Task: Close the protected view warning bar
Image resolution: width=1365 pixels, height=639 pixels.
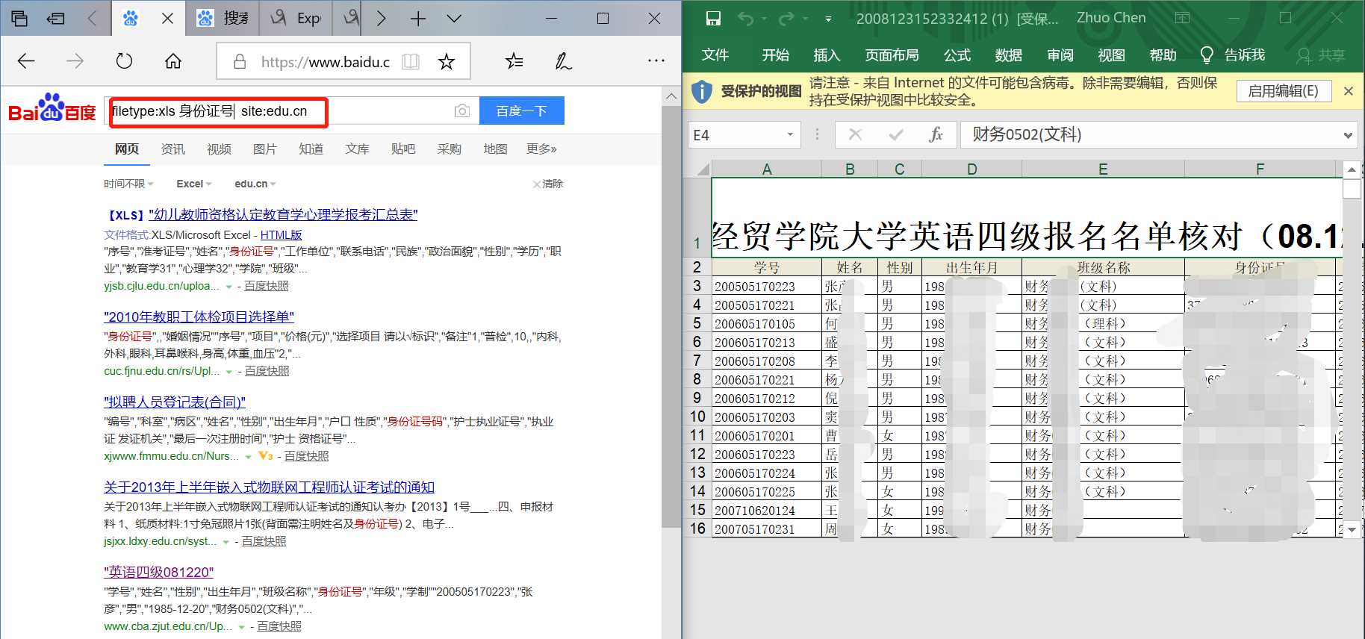Action: point(1349,91)
